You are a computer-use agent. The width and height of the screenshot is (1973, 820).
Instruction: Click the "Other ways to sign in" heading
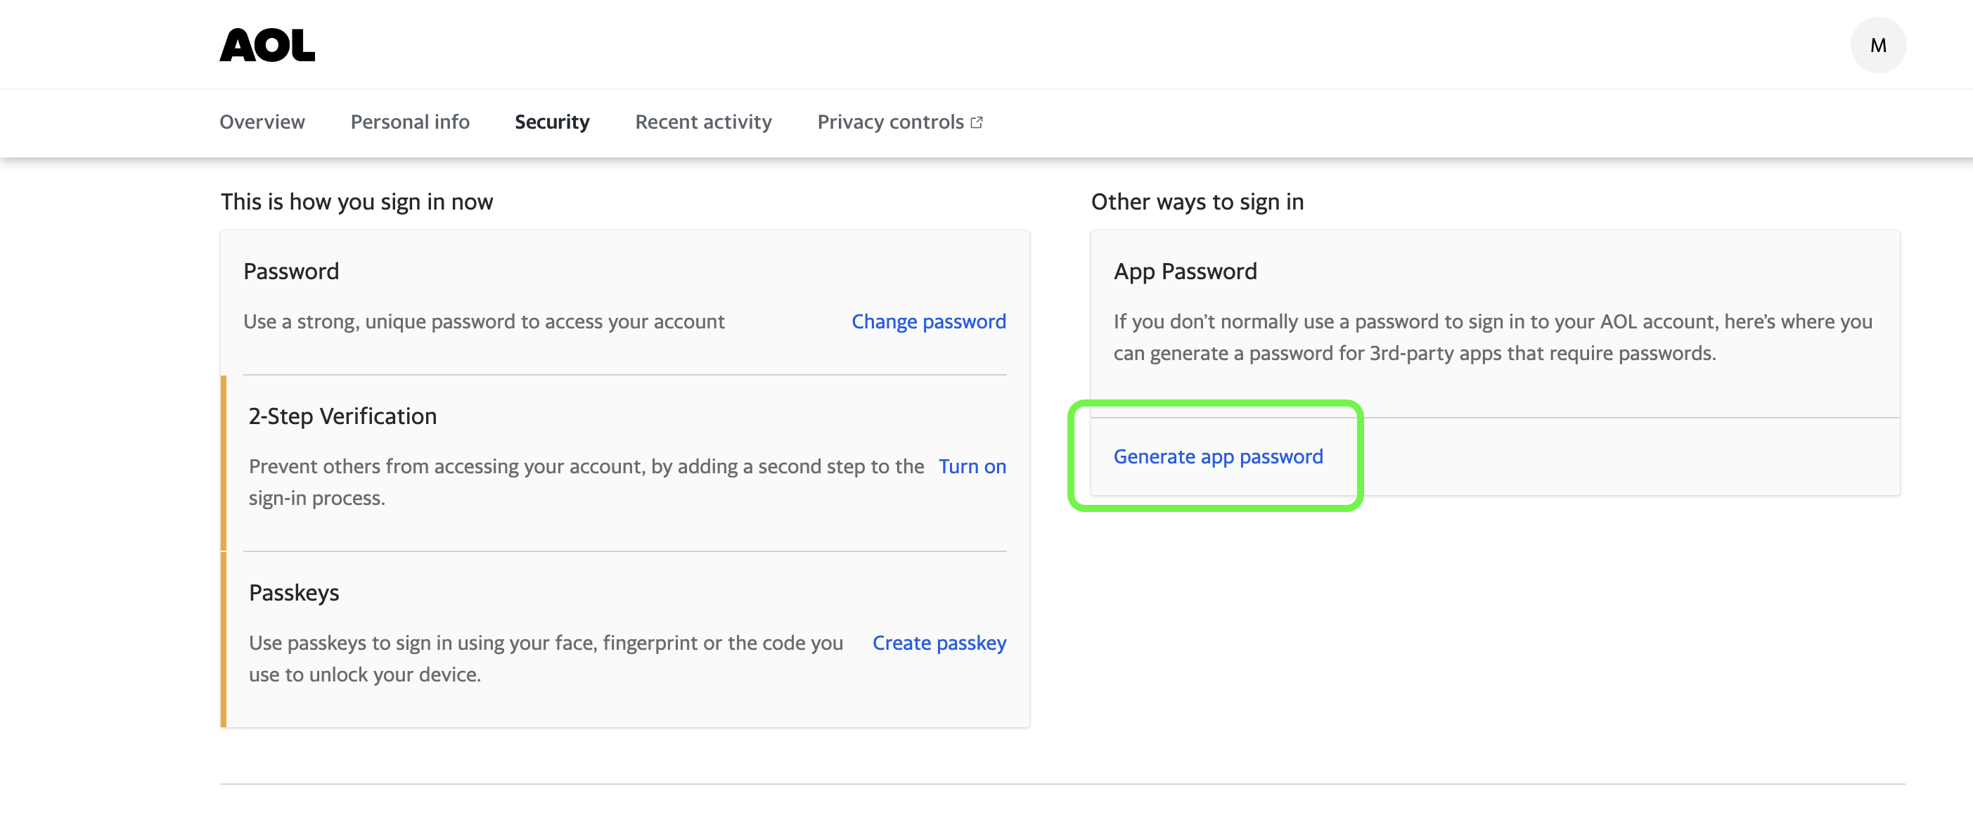pyautogui.click(x=1197, y=202)
